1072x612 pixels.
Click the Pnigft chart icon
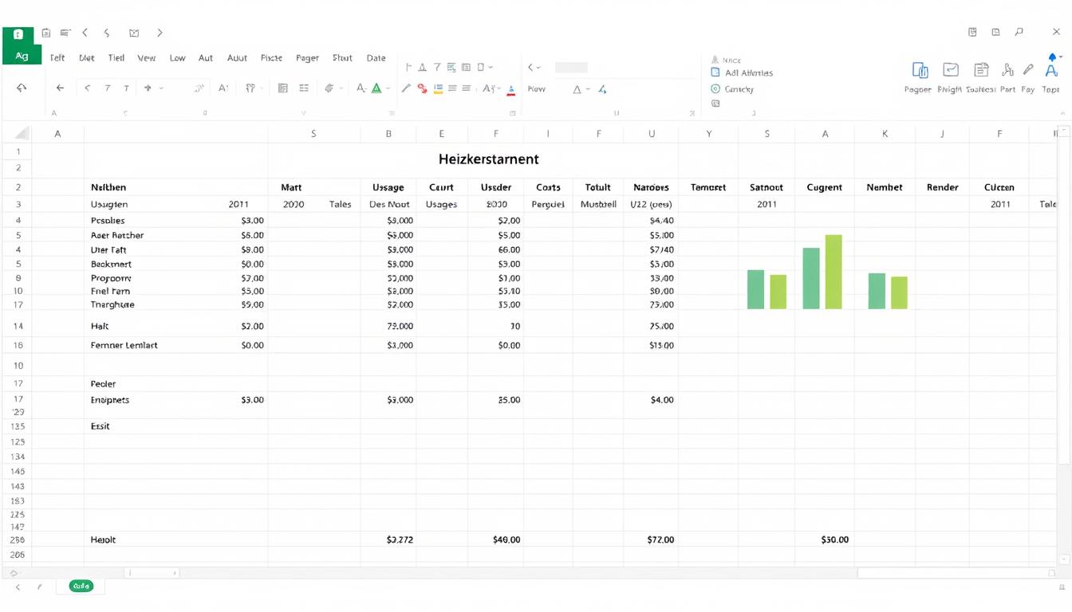coord(950,69)
